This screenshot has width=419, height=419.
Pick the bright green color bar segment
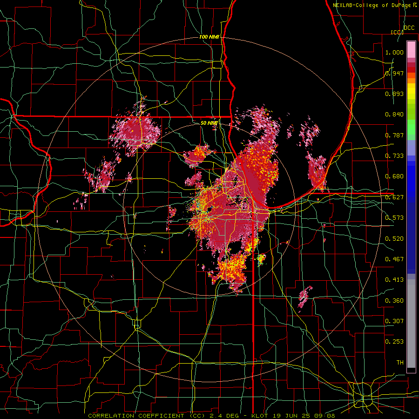(411, 127)
